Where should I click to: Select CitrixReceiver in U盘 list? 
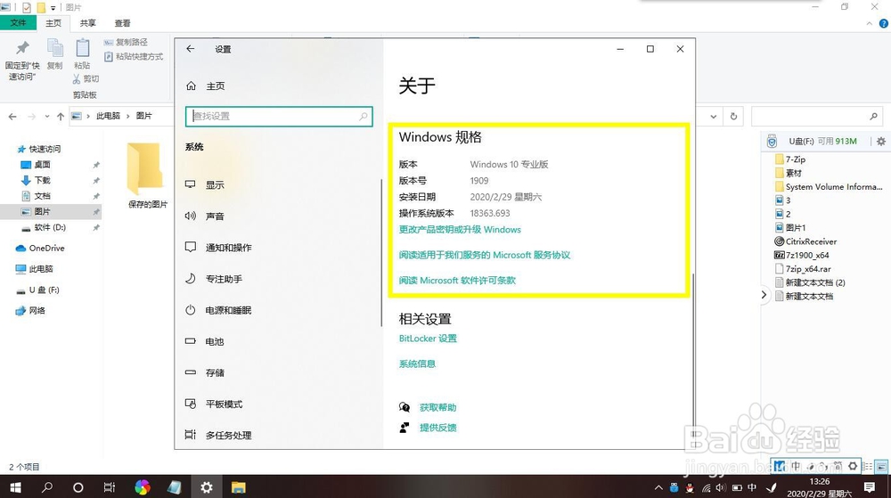(x=805, y=241)
